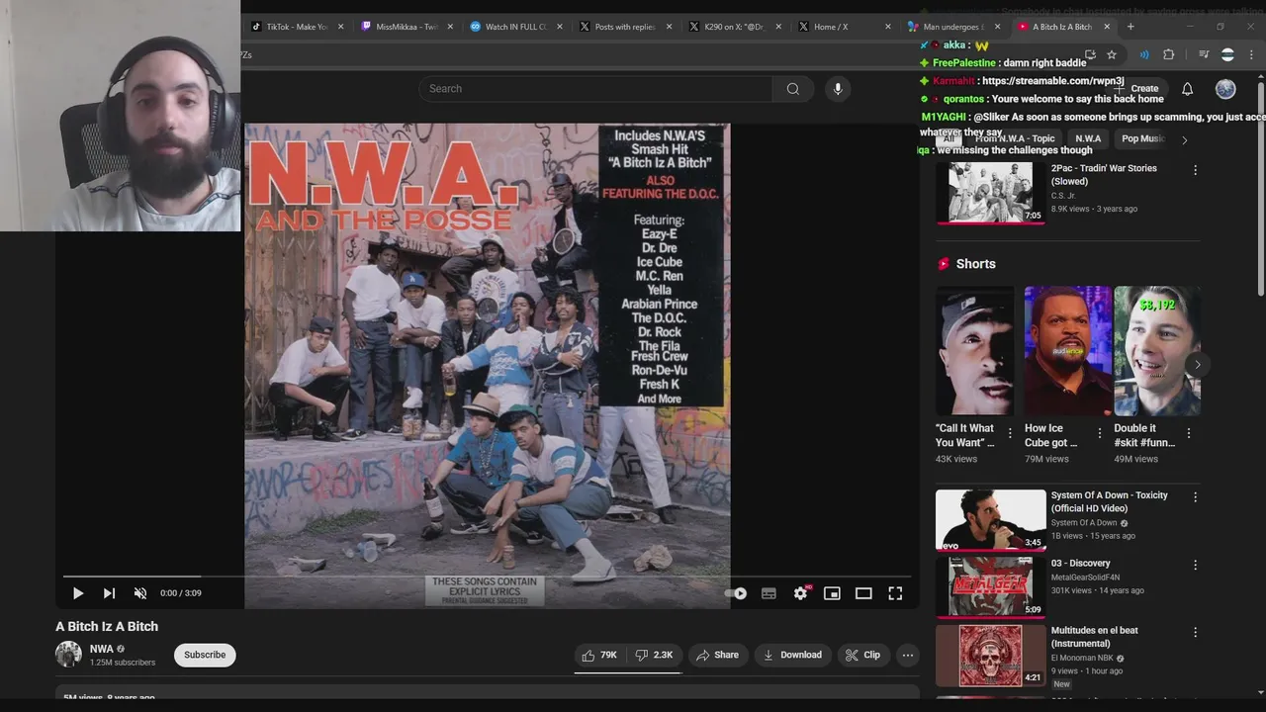
Task: Open a new browser tab
Action: click(x=1130, y=27)
